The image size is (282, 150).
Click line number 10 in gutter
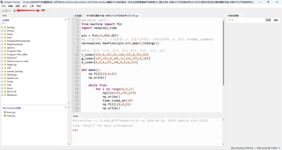click(x=77, y=55)
